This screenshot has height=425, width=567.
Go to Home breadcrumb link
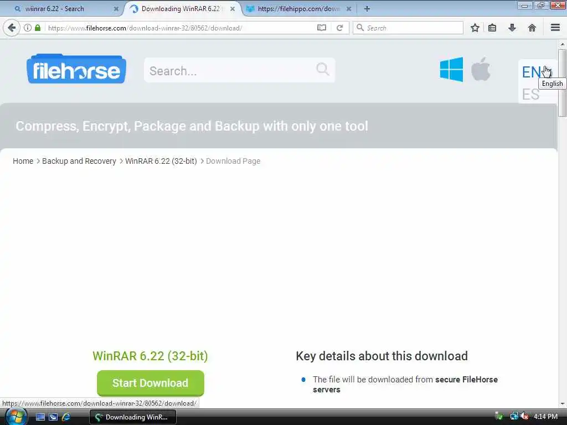point(23,161)
